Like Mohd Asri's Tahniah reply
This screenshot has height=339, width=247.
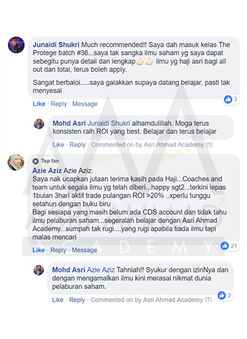58,300
